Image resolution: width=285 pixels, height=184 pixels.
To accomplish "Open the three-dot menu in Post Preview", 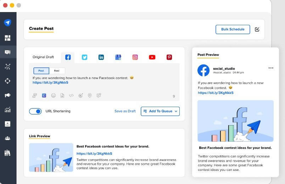I will pos(271,68).
